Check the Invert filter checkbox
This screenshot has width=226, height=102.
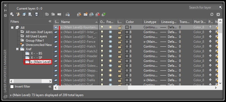click(12, 87)
